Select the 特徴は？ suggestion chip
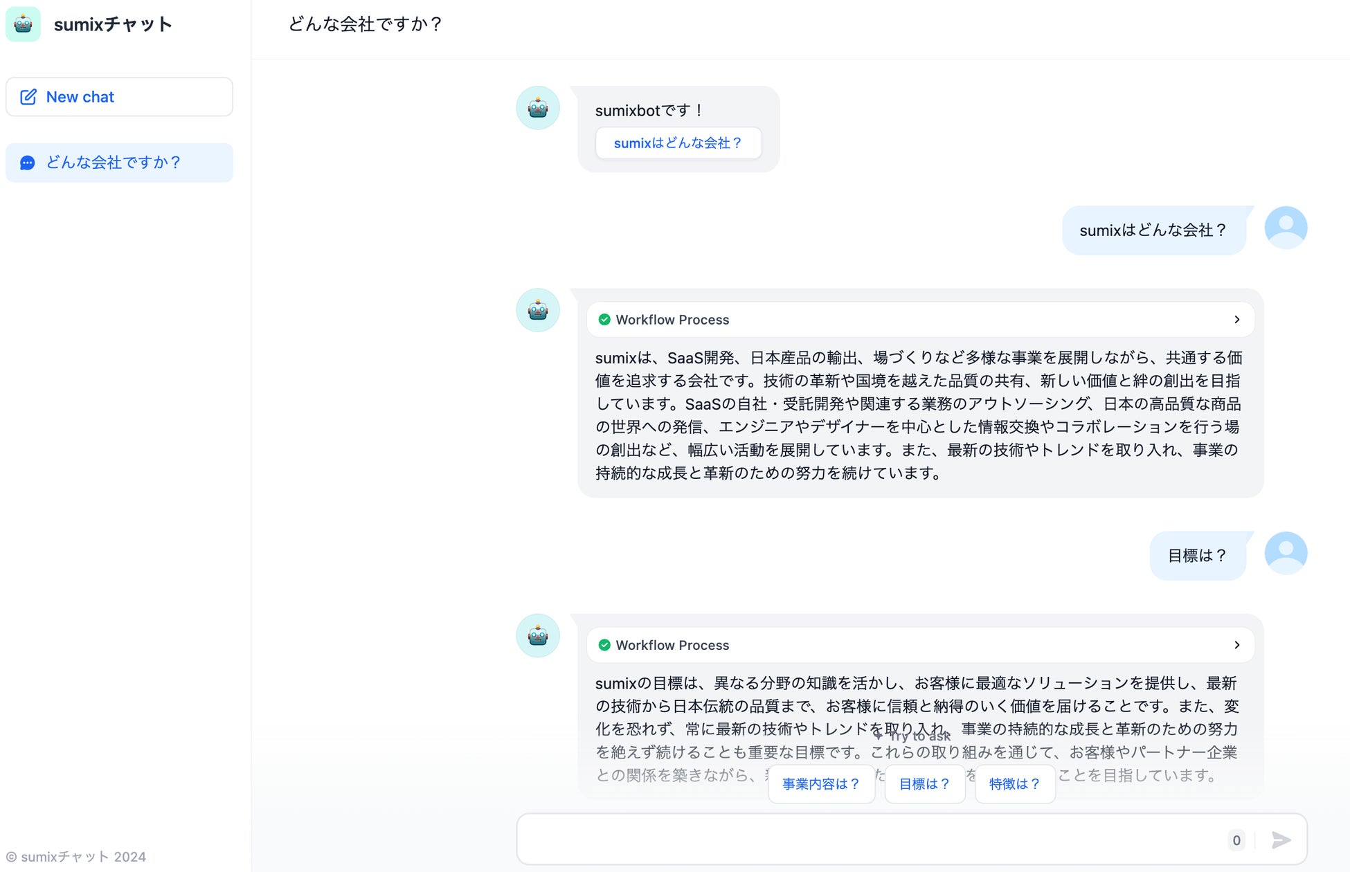 [x=1014, y=784]
